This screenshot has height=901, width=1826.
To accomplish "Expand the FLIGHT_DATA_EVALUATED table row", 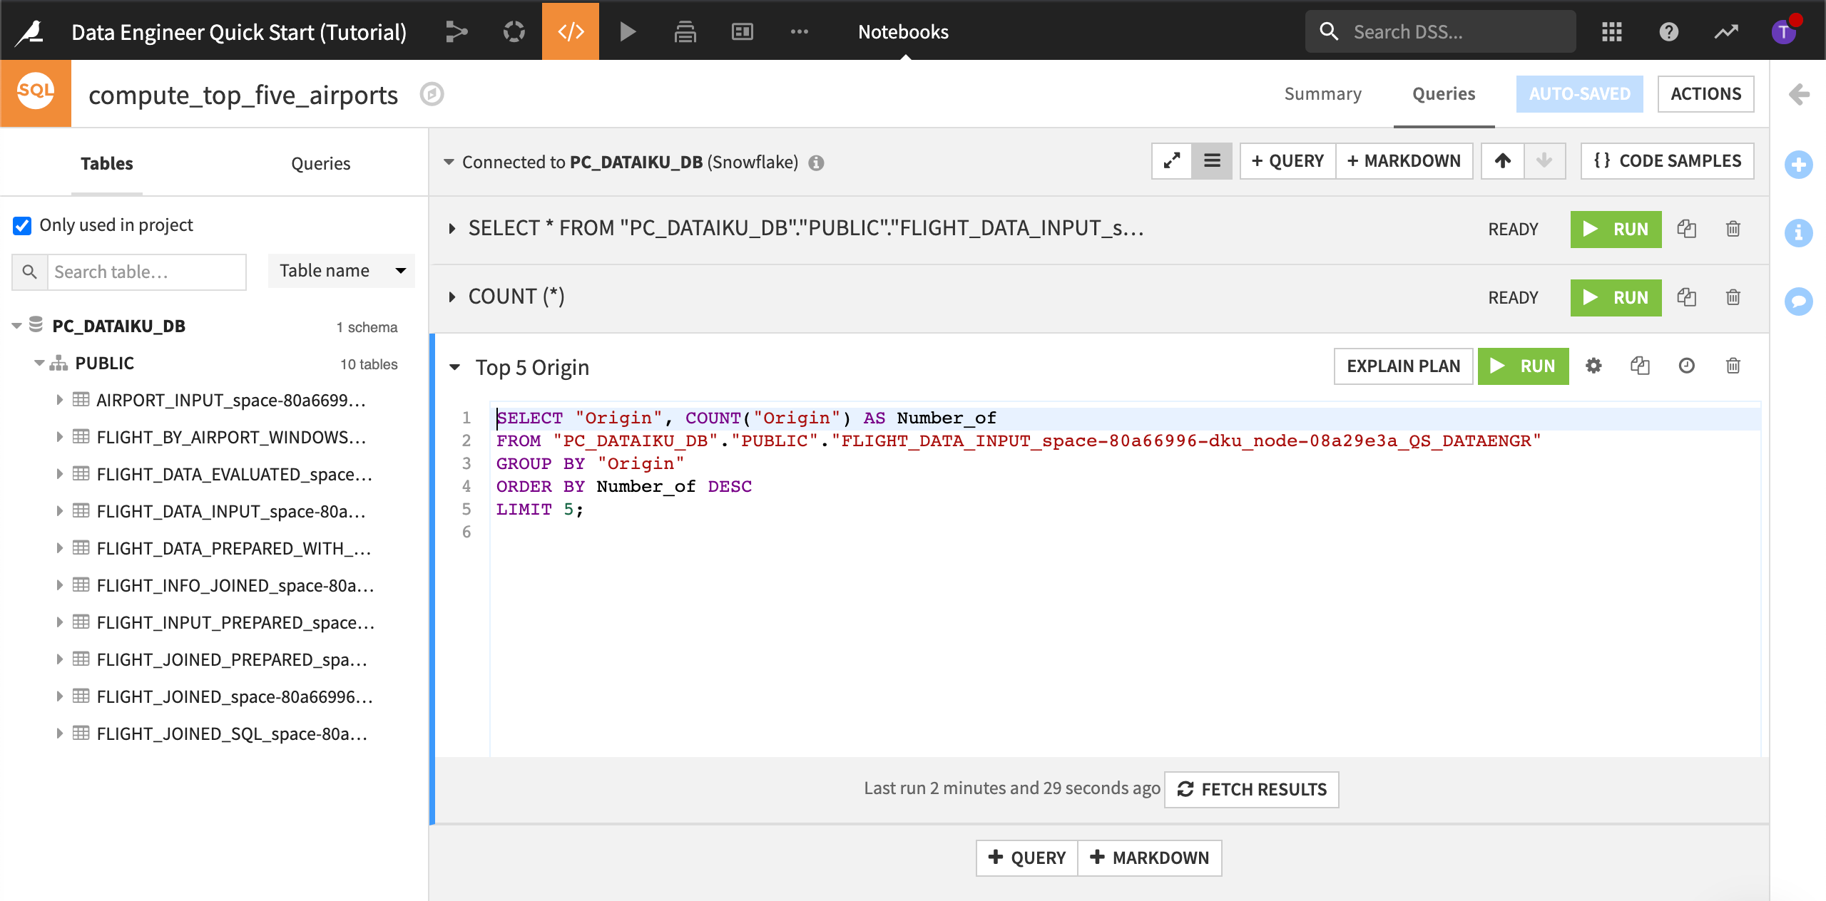I will point(59,474).
